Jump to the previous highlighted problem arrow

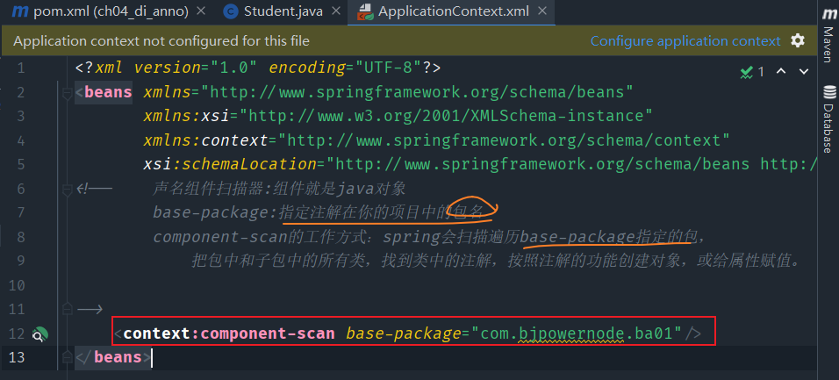pyautogui.click(x=781, y=72)
